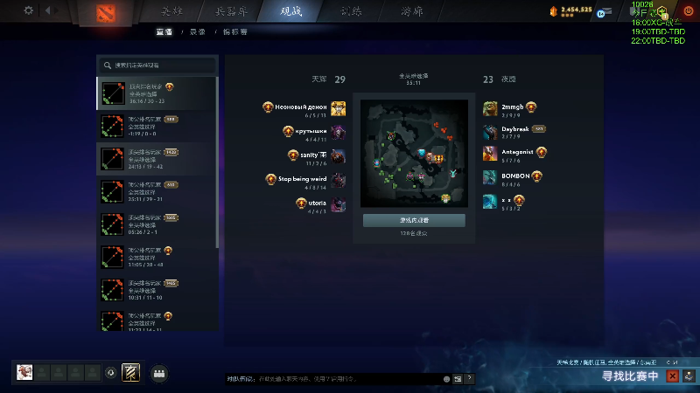Open the 录像 replays sub-tab
Image resolution: width=700 pixels, height=393 pixels.
pos(198,31)
